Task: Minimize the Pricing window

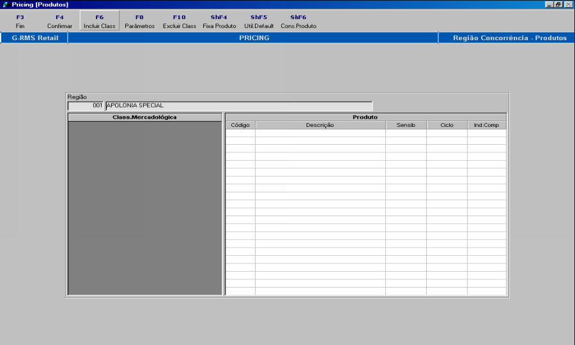Action: tap(549, 4)
